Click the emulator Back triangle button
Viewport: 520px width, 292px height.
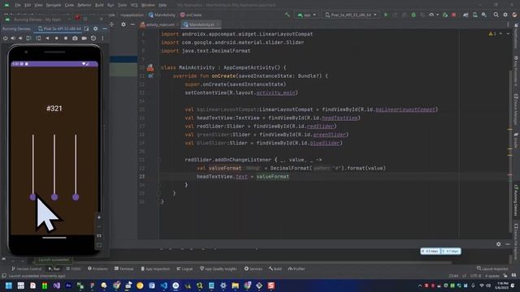[47, 38]
